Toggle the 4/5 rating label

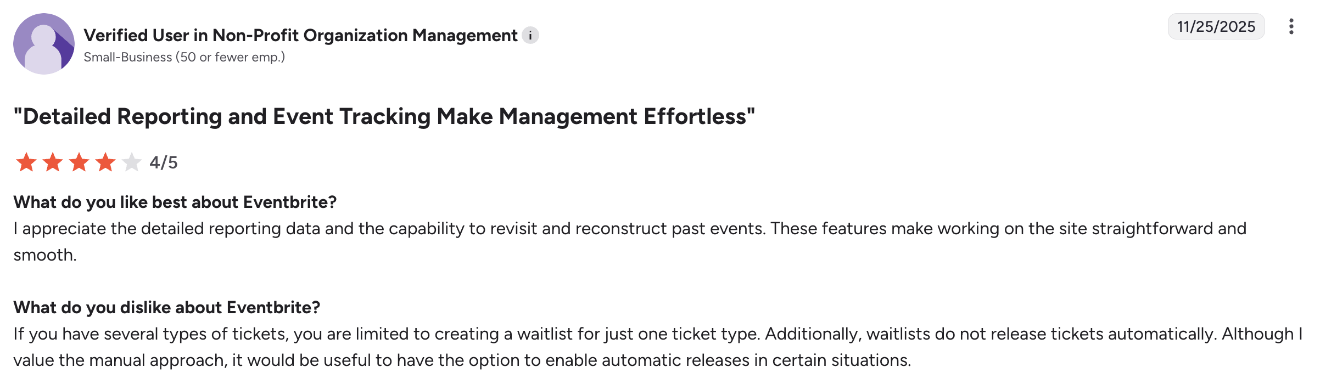[164, 162]
